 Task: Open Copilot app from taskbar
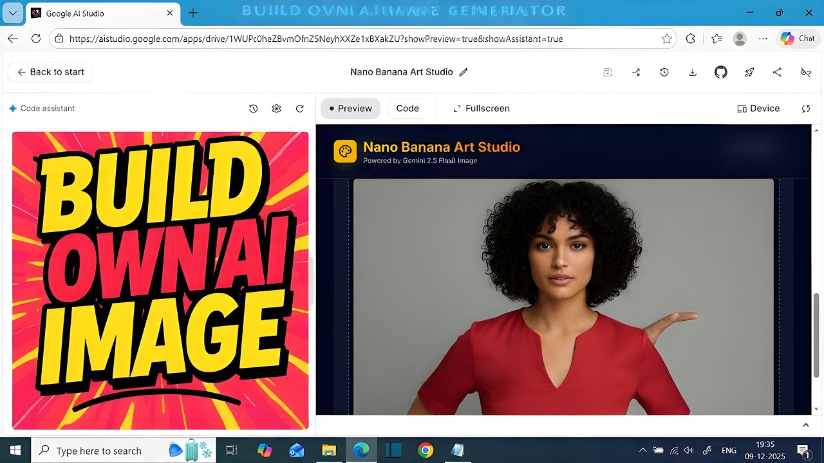(x=265, y=451)
